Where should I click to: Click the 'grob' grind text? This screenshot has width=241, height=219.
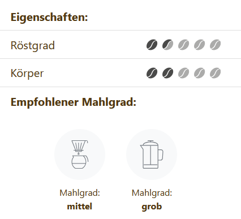click(x=152, y=207)
